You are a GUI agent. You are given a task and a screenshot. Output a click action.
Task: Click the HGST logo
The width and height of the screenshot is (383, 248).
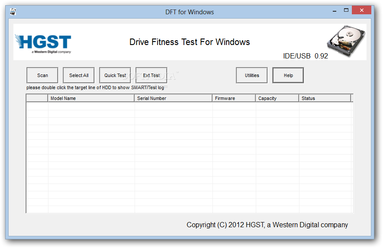[43, 44]
